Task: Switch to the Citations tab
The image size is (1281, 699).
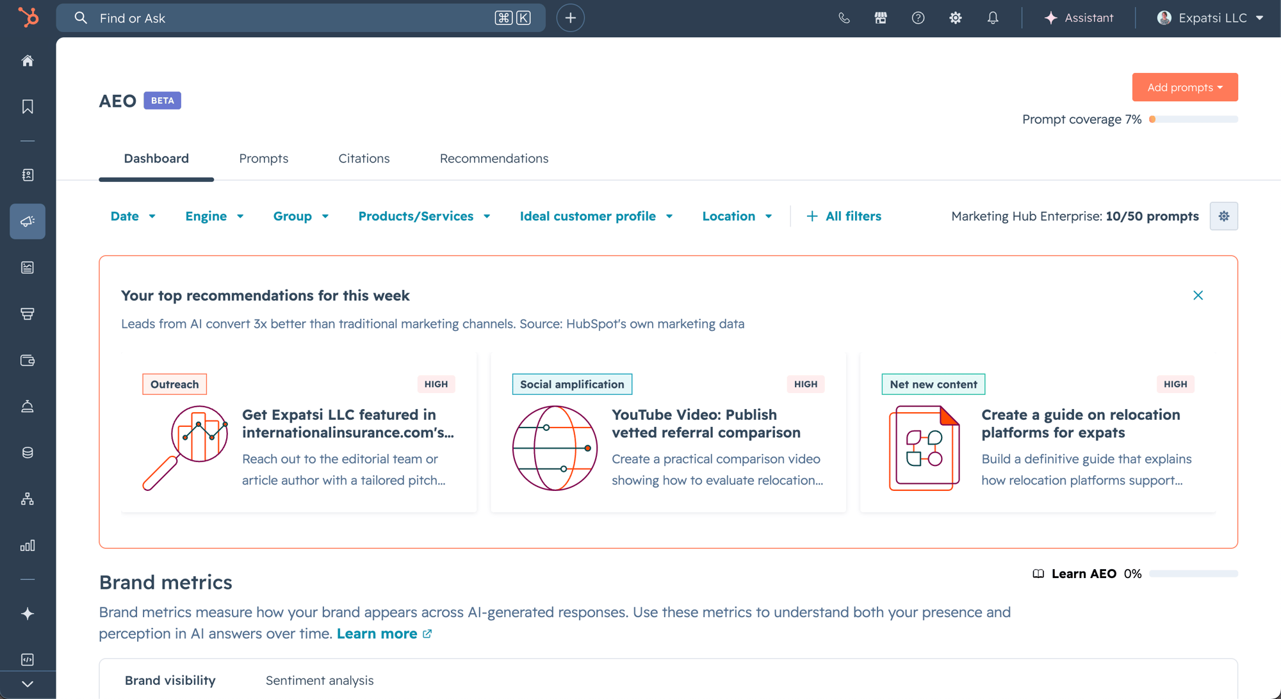Action: (x=364, y=159)
